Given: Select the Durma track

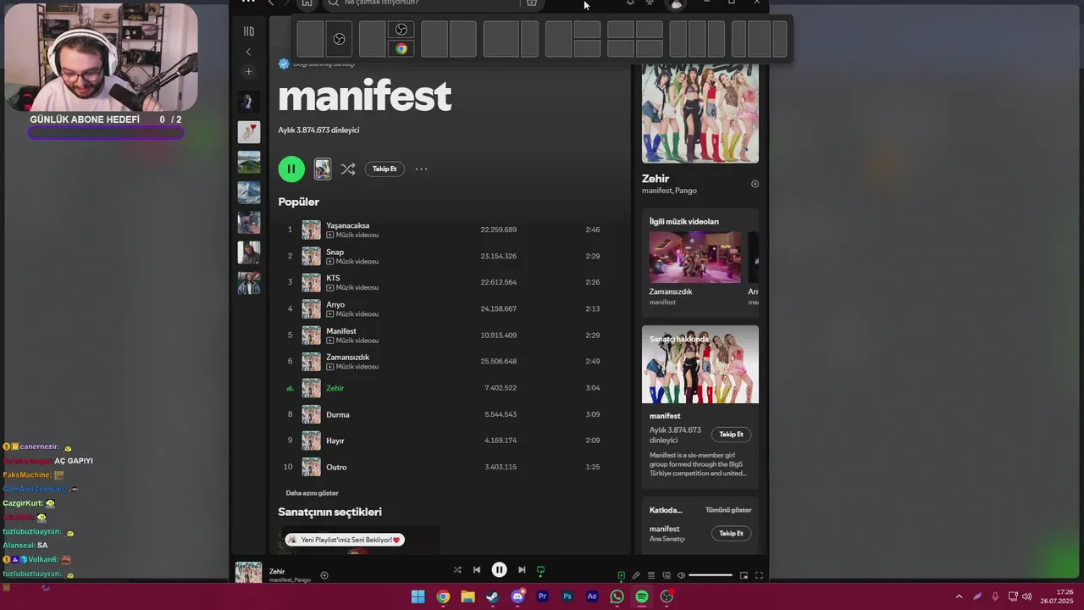Looking at the screenshot, I should click(x=448, y=414).
